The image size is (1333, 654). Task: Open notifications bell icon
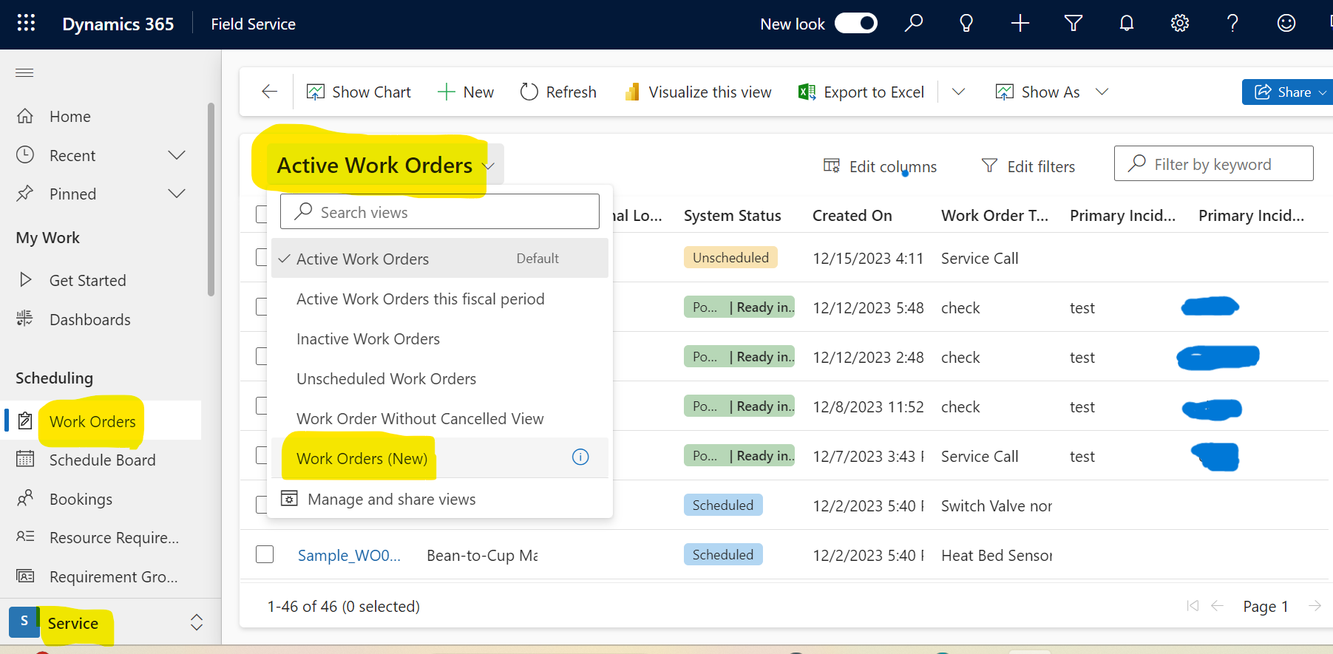click(x=1126, y=24)
